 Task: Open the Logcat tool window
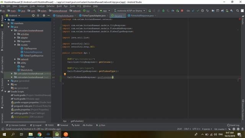(x=36, y=125)
